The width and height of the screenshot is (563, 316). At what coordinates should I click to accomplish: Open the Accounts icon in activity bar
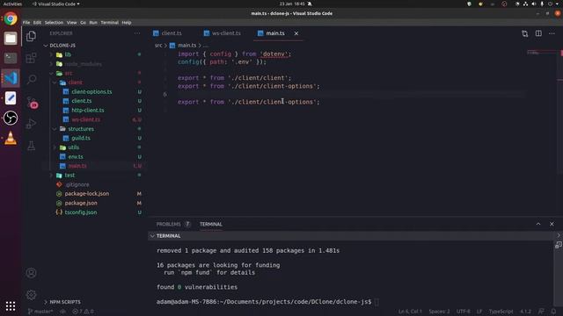click(32, 273)
